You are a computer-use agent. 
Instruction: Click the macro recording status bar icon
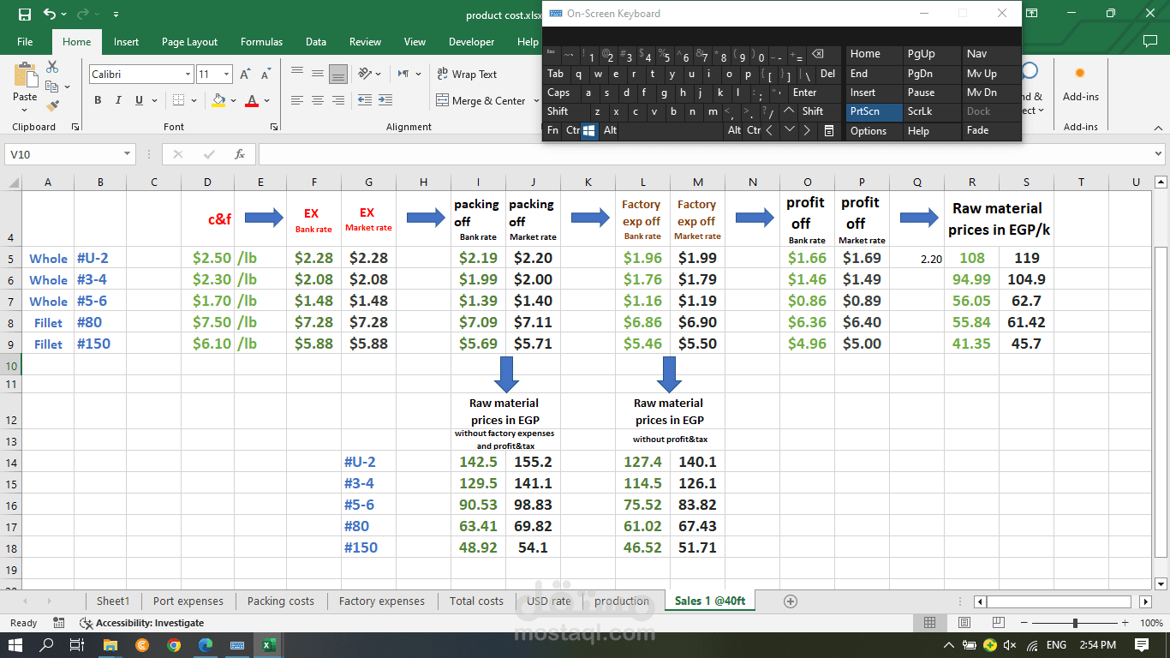58,623
